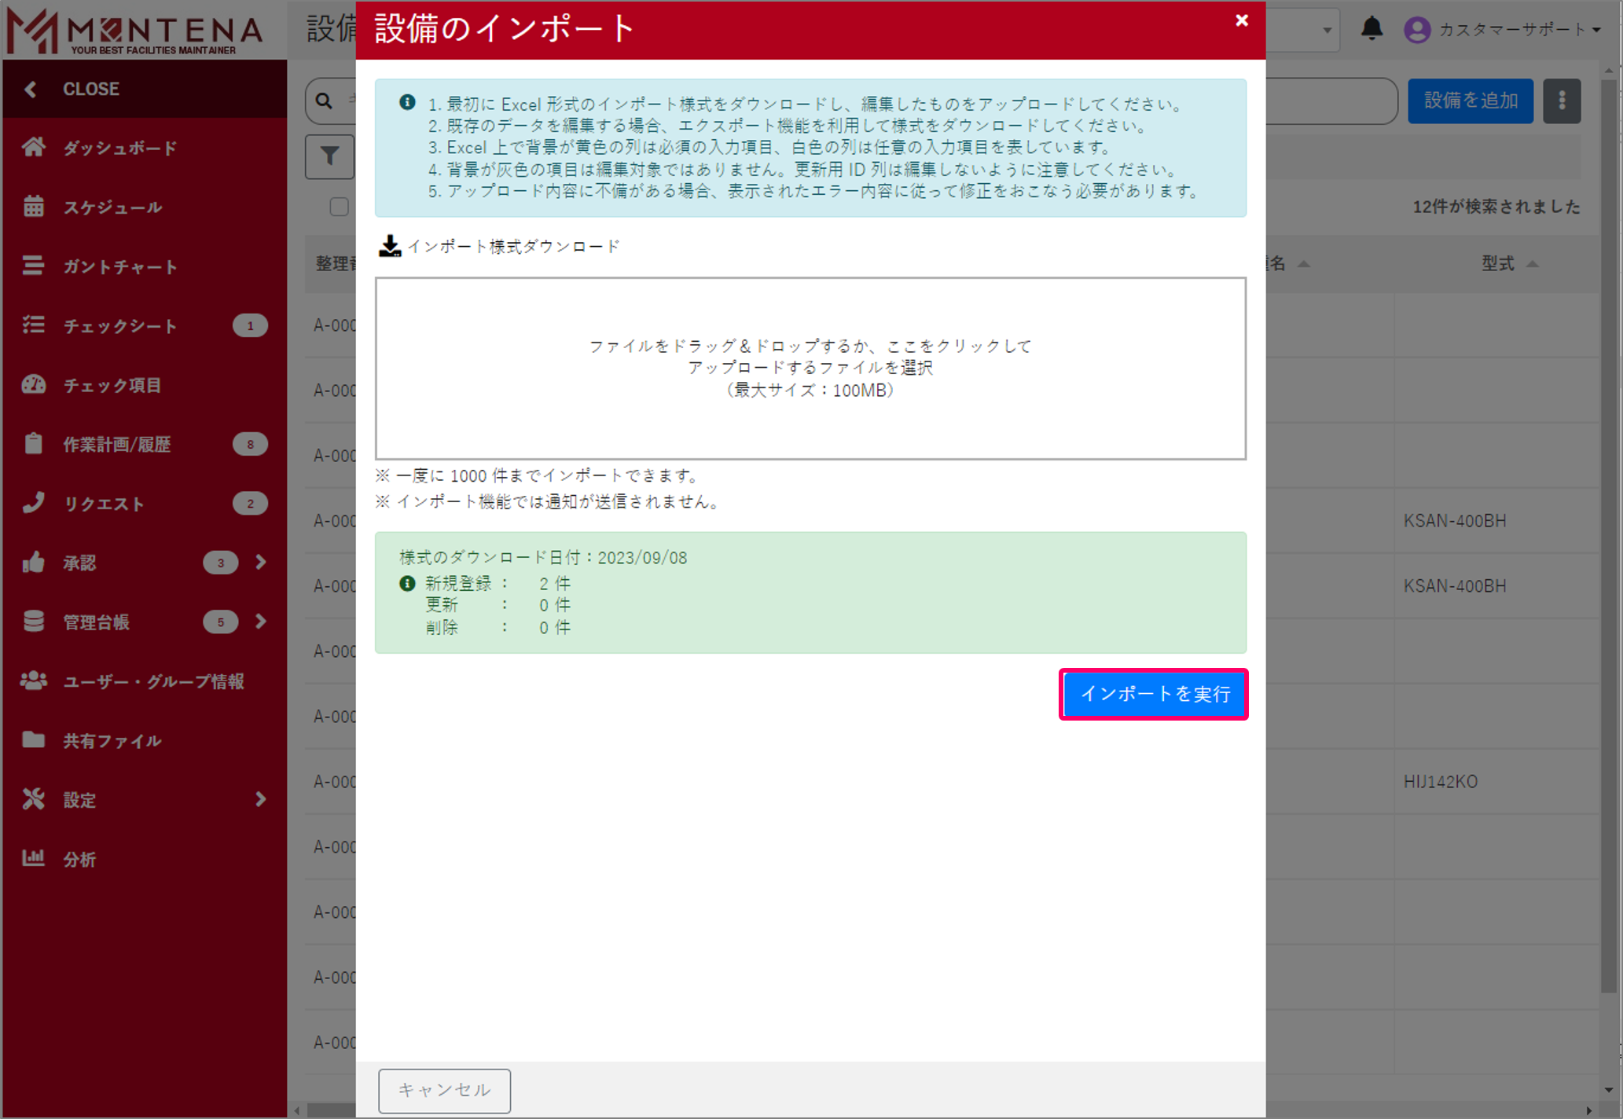Open the Analysis bar-chart icon
The width and height of the screenshot is (1623, 1119).
pos(33,859)
